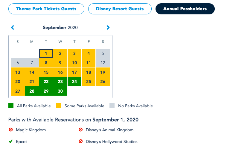Click the unavailable icon beside Magic Kingdom
The image size is (230, 152).
(x=11, y=130)
